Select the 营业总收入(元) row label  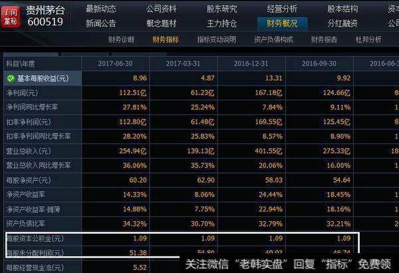pyautogui.click(x=29, y=151)
